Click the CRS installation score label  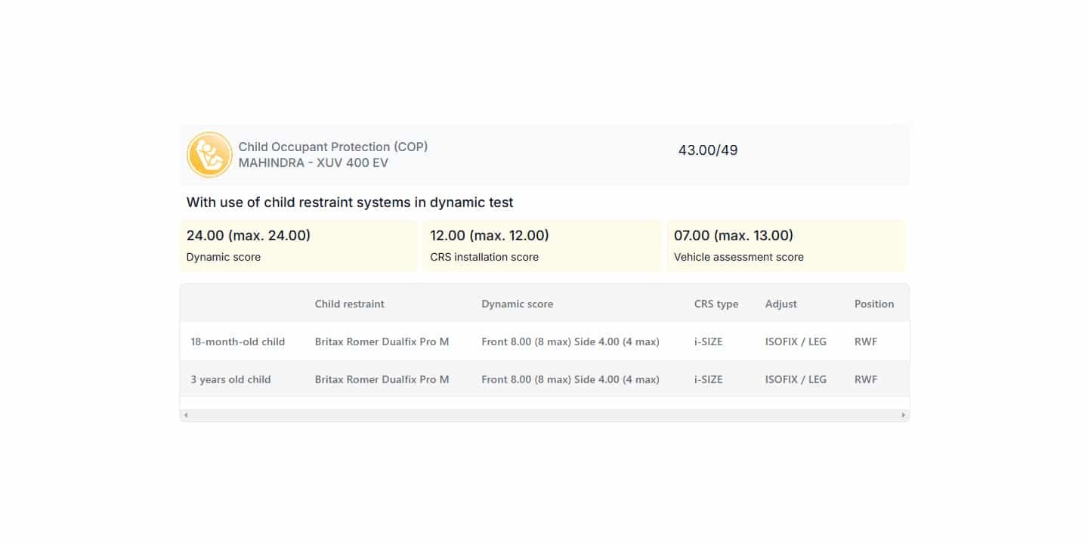point(484,257)
